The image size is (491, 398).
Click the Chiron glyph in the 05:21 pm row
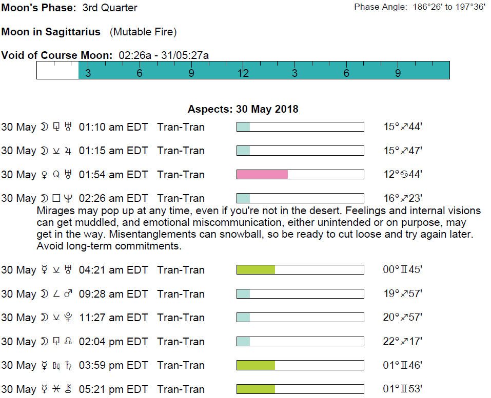tap(68, 389)
